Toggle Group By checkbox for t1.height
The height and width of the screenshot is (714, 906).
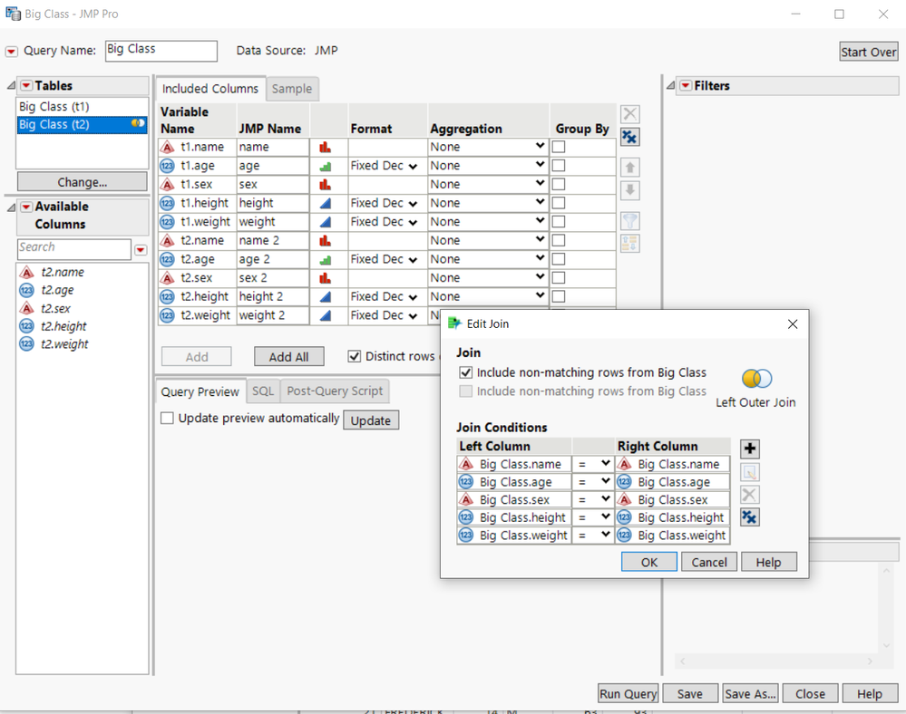click(558, 203)
